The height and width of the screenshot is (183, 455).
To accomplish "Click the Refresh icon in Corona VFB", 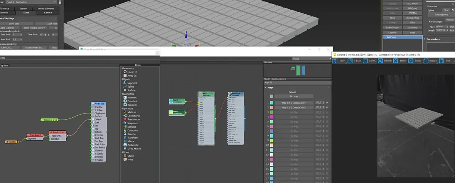I will tap(380, 61).
